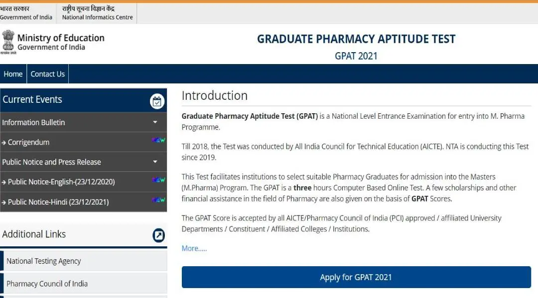This screenshot has height=298, width=538.
Task: Open the Contact Us page
Action: (47, 74)
